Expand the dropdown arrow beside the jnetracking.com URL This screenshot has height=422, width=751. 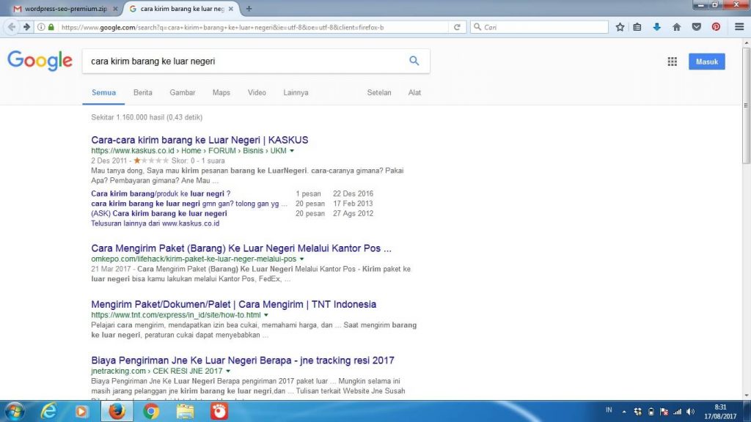point(228,371)
